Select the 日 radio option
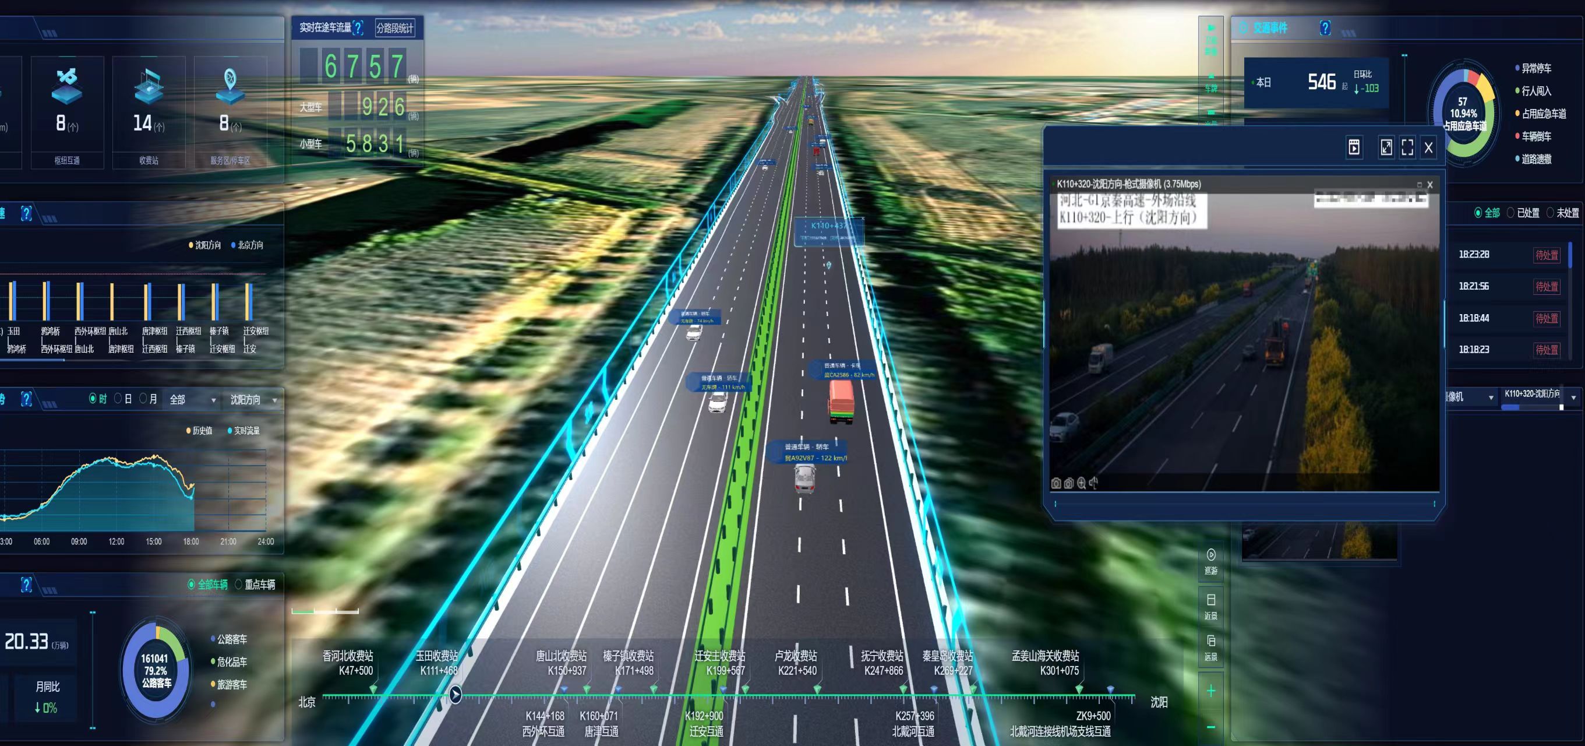Viewport: 1585px width, 746px height. [118, 399]
